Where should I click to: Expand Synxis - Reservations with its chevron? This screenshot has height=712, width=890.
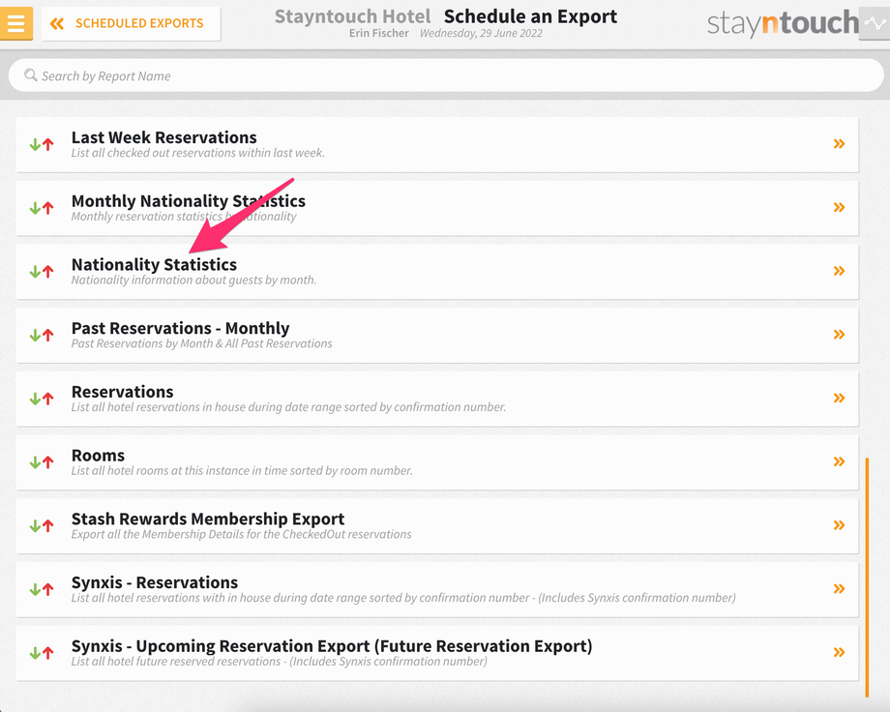point(839,589)
